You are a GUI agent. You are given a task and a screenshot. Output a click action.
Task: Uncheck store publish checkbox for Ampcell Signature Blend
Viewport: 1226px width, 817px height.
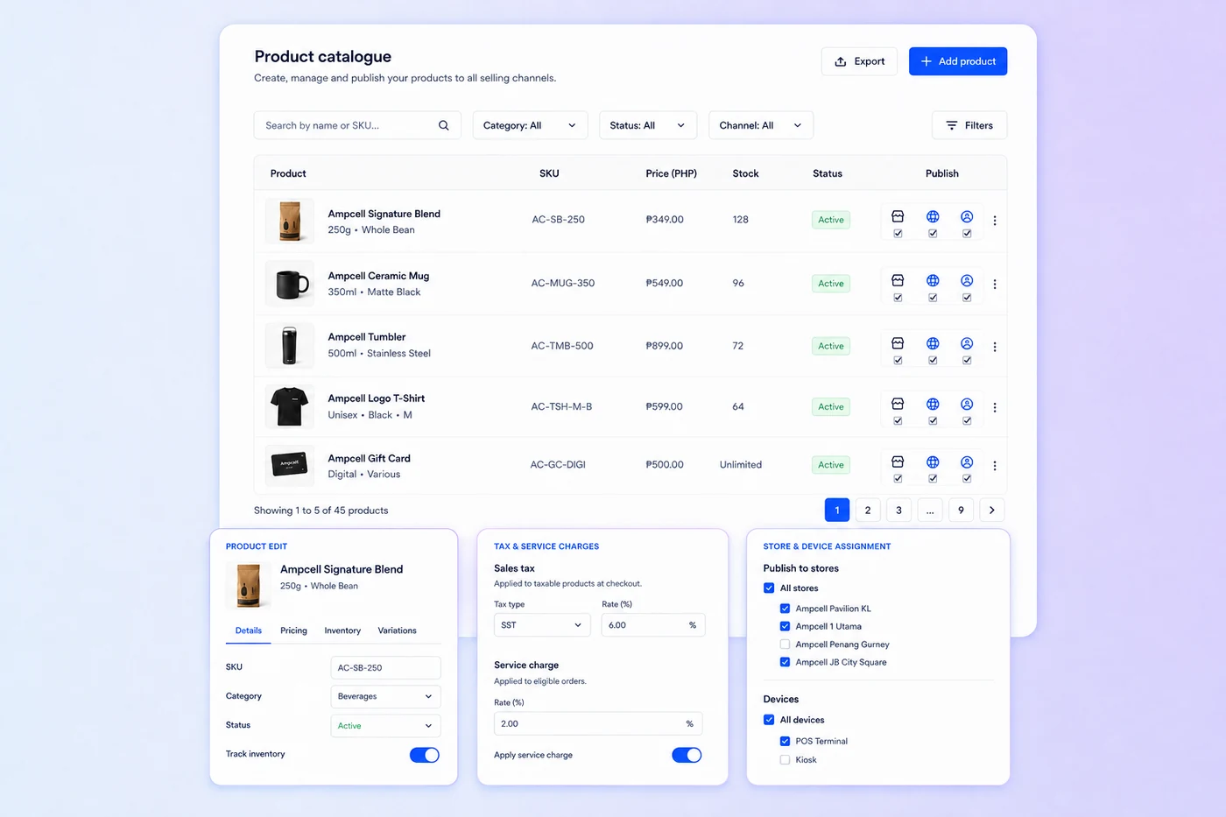point(898,234)
